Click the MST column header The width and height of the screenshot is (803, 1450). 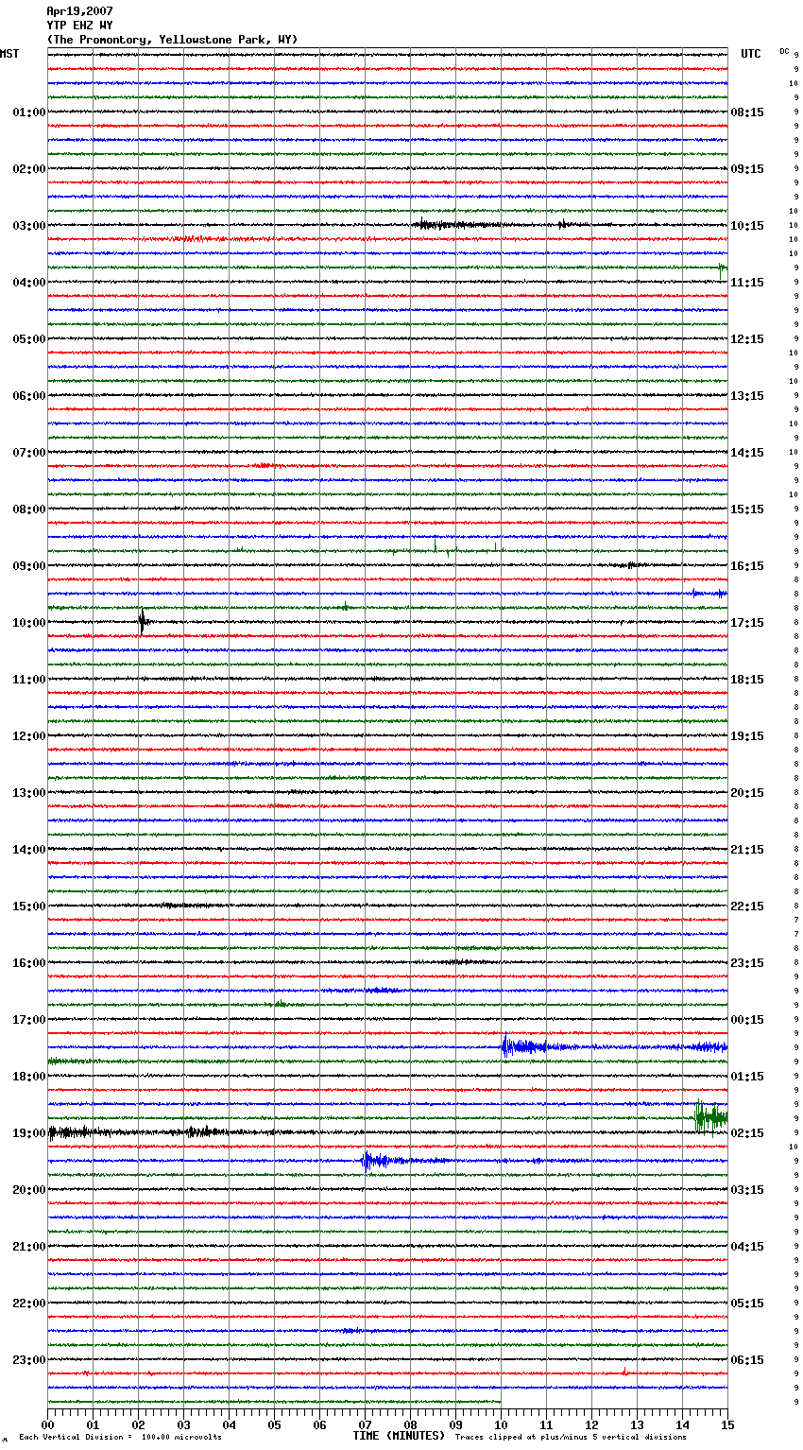pos(9,54)
